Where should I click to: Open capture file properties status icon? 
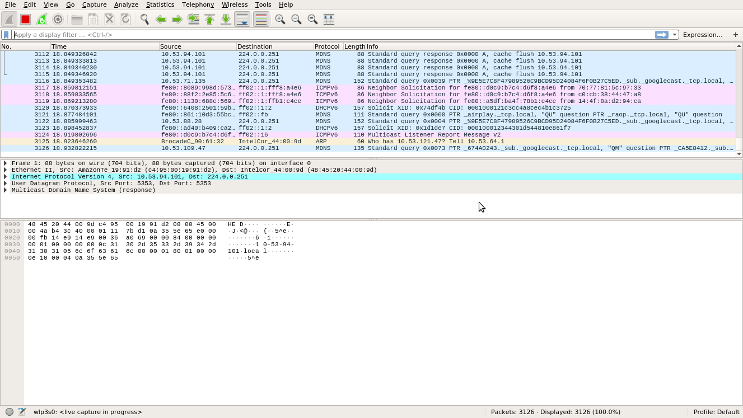pos(21,412)
